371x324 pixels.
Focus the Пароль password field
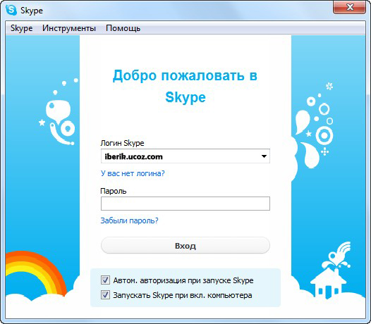(x=185, y=204)
